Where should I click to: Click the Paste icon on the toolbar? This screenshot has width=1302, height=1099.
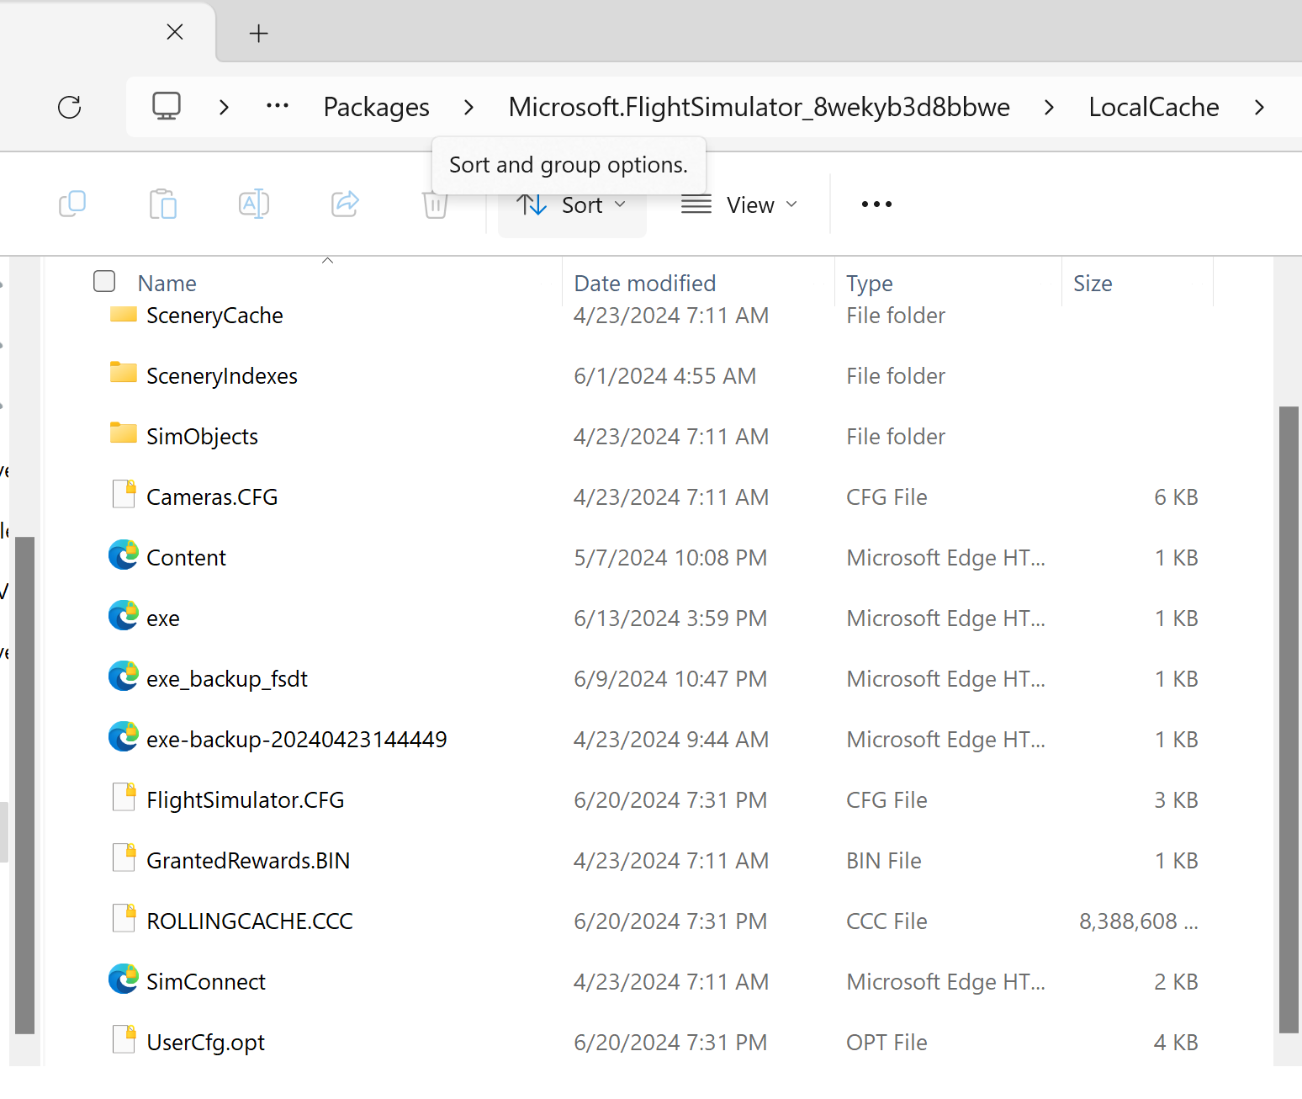click(x=162, y=204)
